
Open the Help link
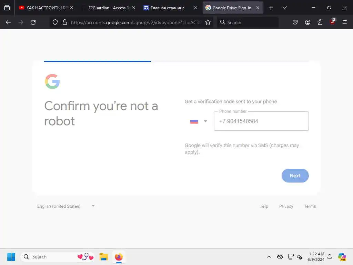point(264,206)
